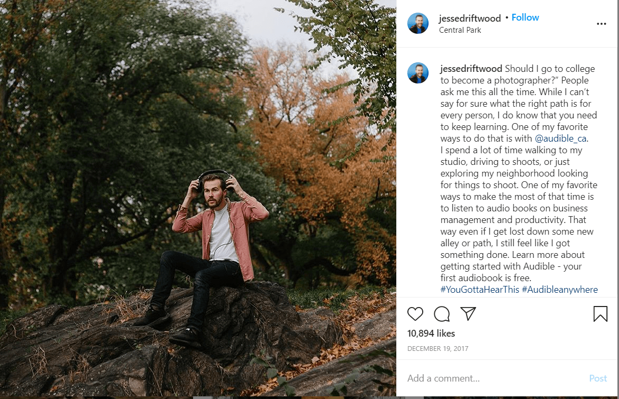Open jessedriftwood username in caption
The height and width of the screenshot is (399, 619).
(x=471, y=69)
